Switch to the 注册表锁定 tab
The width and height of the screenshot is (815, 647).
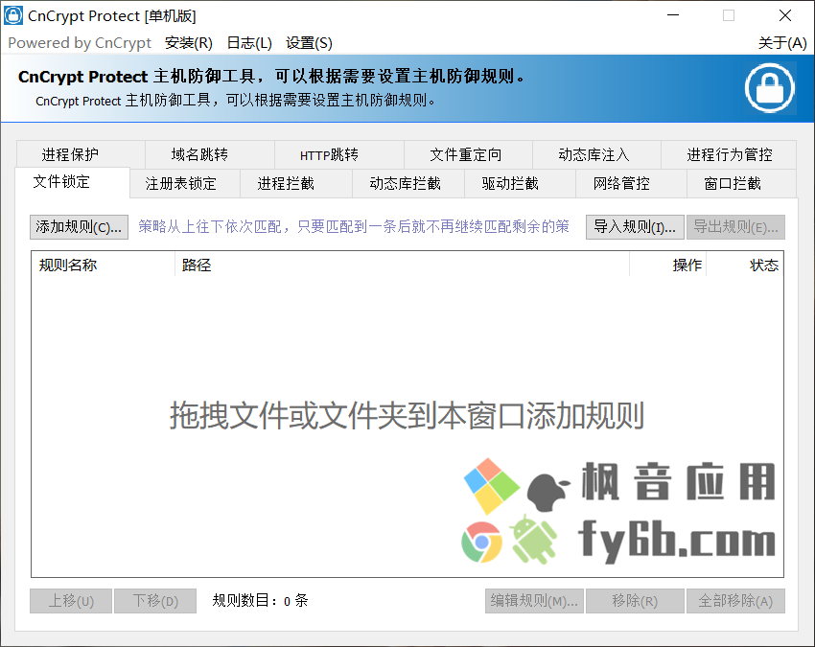[185, 183]
